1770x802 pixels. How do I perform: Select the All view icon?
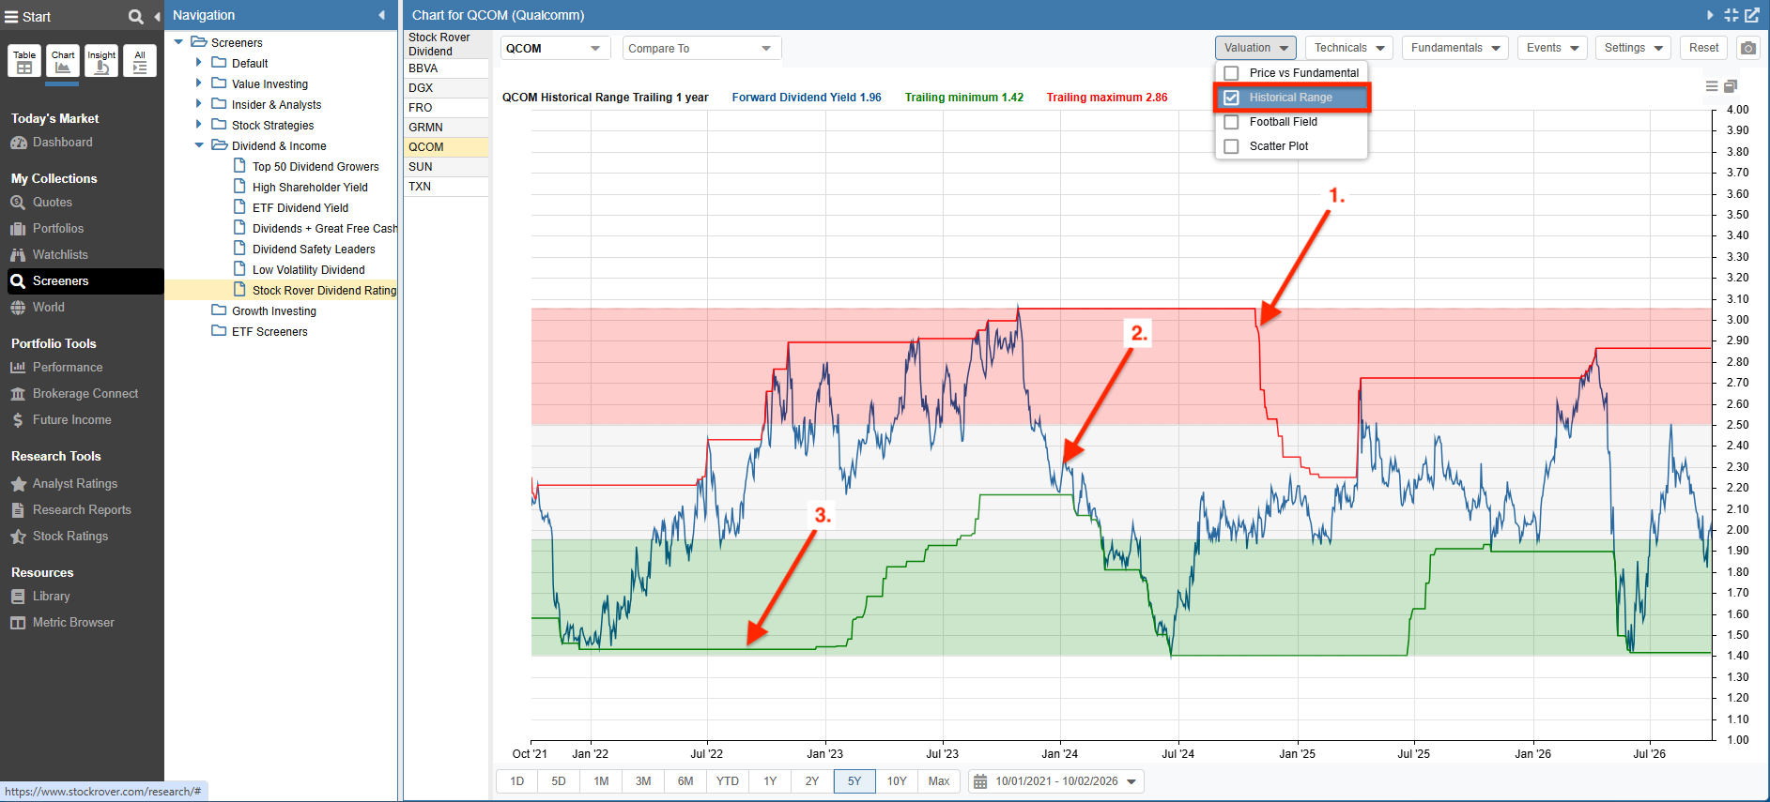140,61
